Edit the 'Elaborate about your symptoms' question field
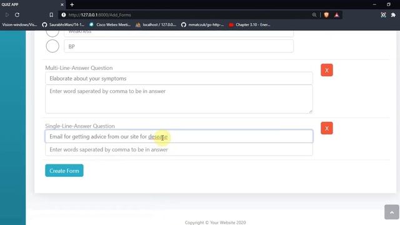Viewport: 400px width, 225px height. (179, 78)
